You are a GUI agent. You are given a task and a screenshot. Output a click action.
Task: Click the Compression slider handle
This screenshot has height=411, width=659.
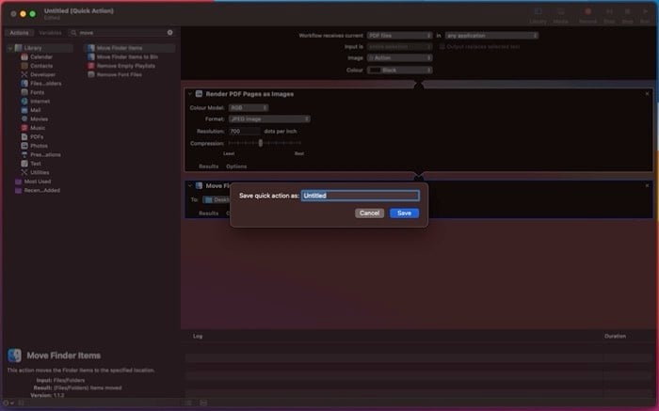[261, 143]
